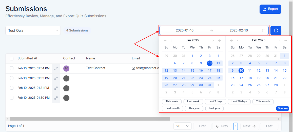Click the right arrow of the horizontal scrollbar
293x132 pixels.
(x=279, y=119)
